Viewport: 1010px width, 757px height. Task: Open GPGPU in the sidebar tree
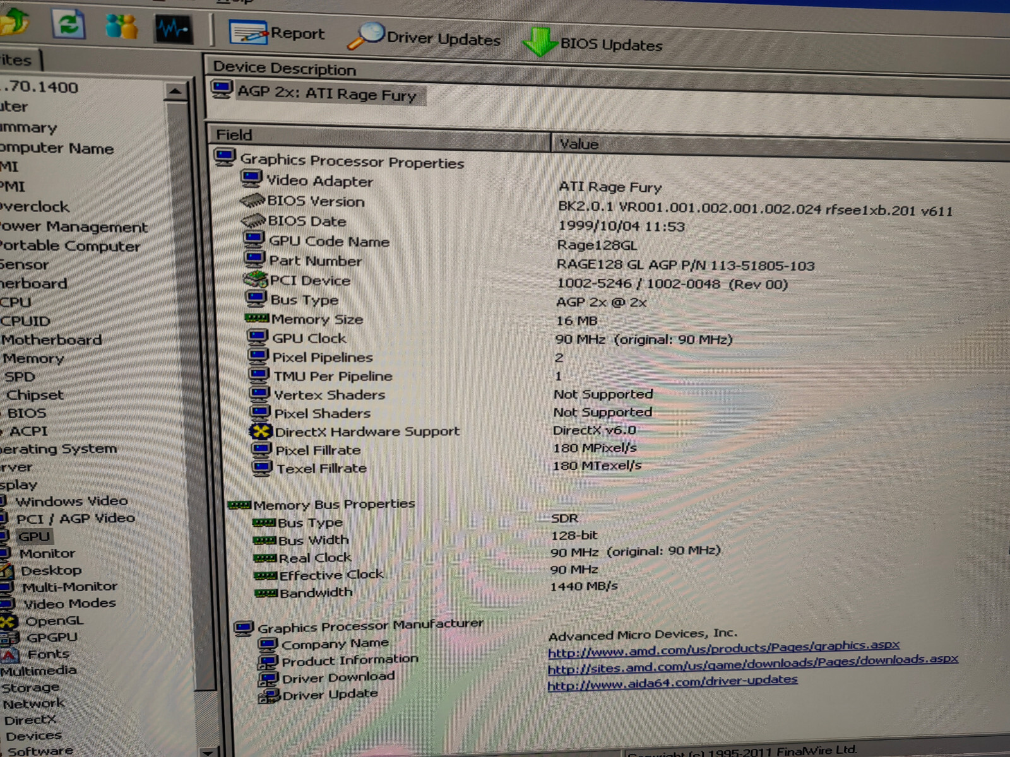click(x=52, y=637)
